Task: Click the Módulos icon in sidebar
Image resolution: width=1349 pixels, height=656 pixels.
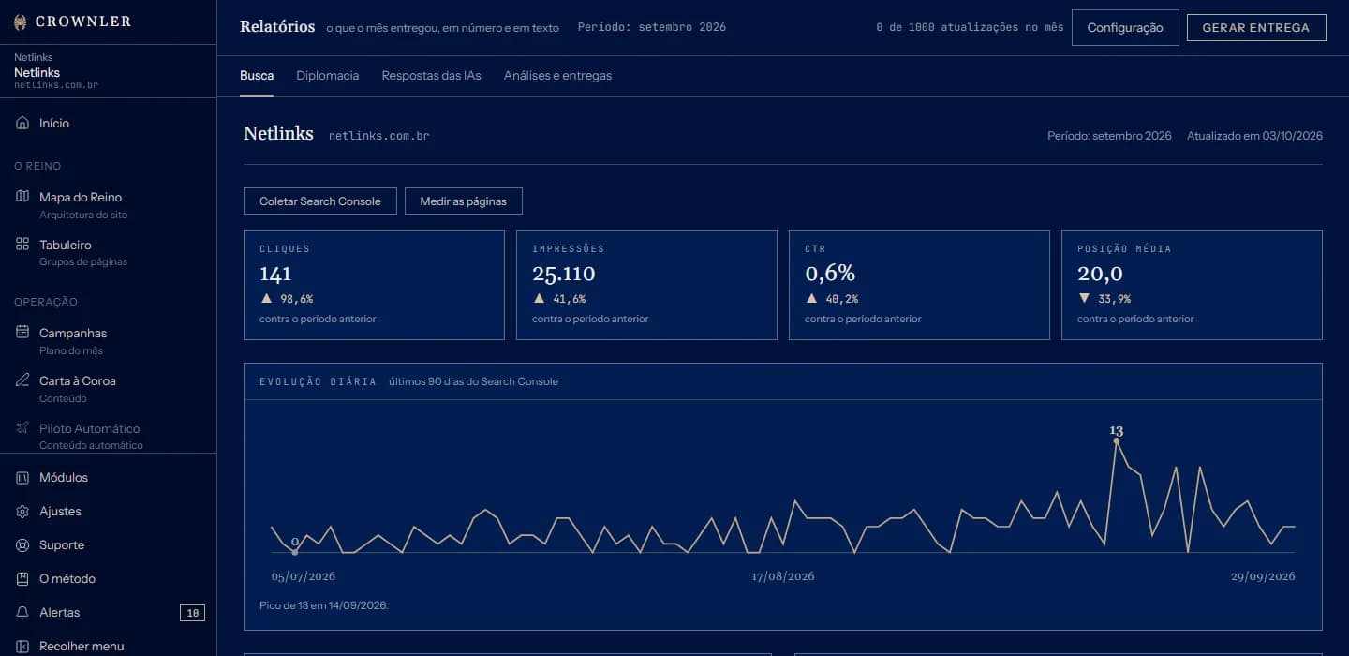Action: coord(22,477)
